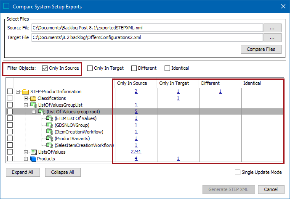The image size is (290, 199).
Task: Collapse the List Of Values group root node
Action: coord(34,112)
